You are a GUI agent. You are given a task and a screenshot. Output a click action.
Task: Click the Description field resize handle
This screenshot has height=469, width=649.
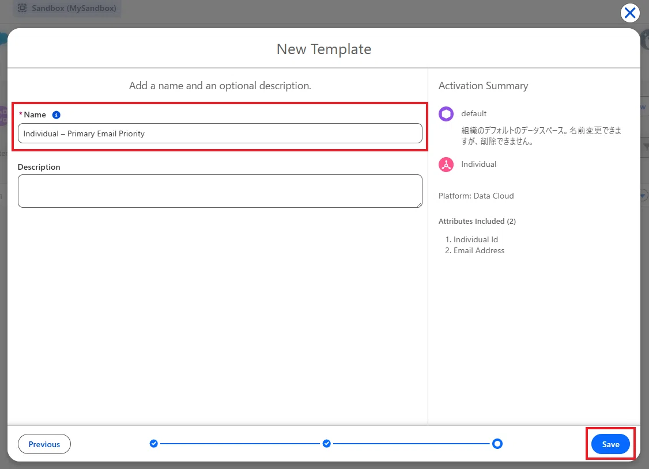pyautogui.click(x=419, y=204)
